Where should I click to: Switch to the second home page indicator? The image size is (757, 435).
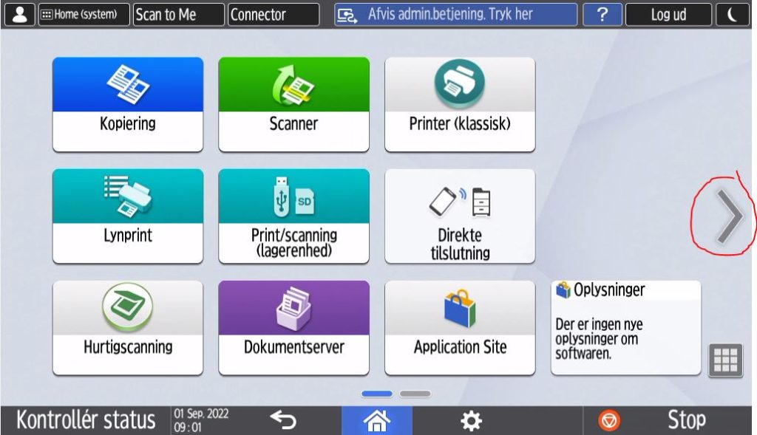415,394
